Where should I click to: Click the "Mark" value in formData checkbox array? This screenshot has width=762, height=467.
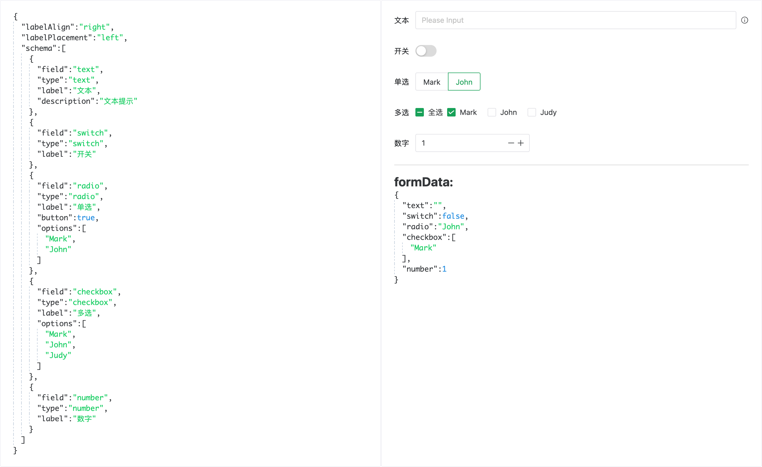pos(423,248)
